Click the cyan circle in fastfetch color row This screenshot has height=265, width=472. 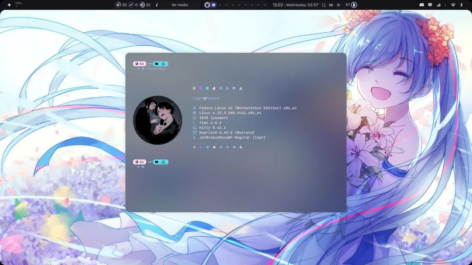pos(207,88)
